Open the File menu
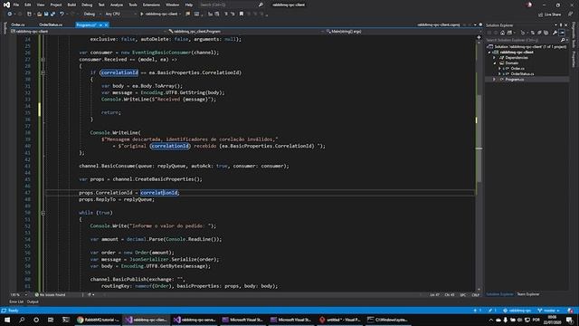 [x=16, y=5]
